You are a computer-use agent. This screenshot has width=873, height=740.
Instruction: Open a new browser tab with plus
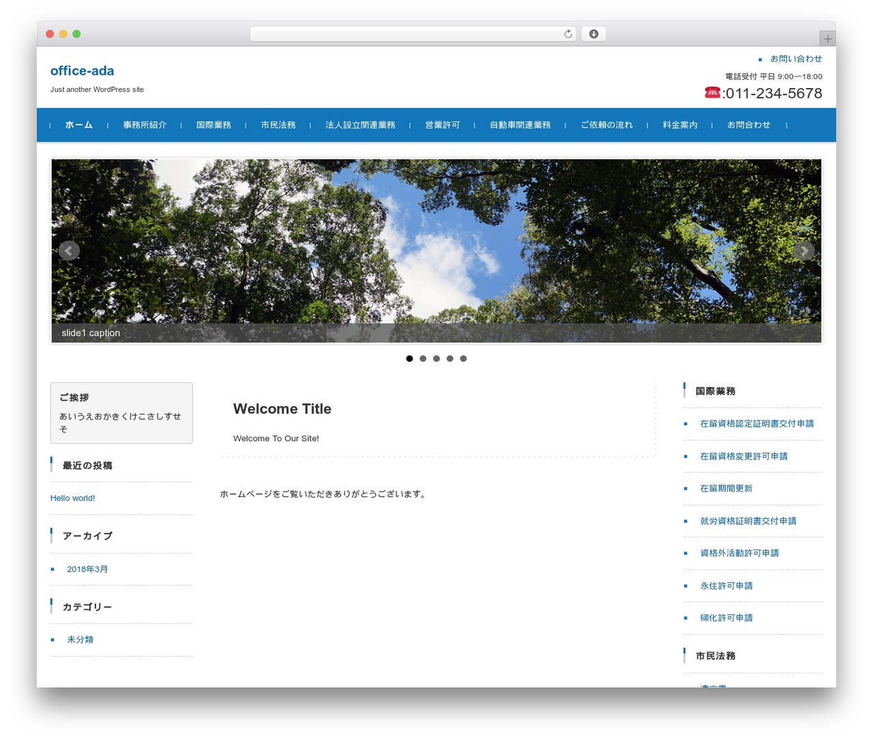tap(828, 39)
